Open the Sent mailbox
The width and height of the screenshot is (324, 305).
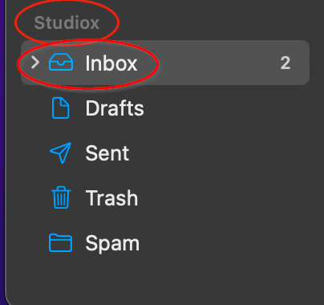(x=107, y=153)
